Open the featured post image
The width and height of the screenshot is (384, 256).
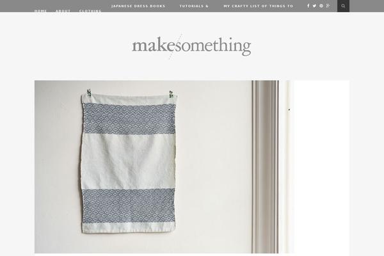click(x=157, y=167)
